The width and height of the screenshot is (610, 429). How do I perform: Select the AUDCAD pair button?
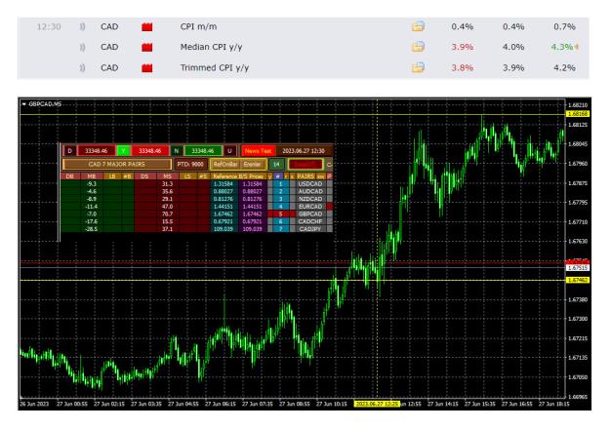[x=310, y=191]
